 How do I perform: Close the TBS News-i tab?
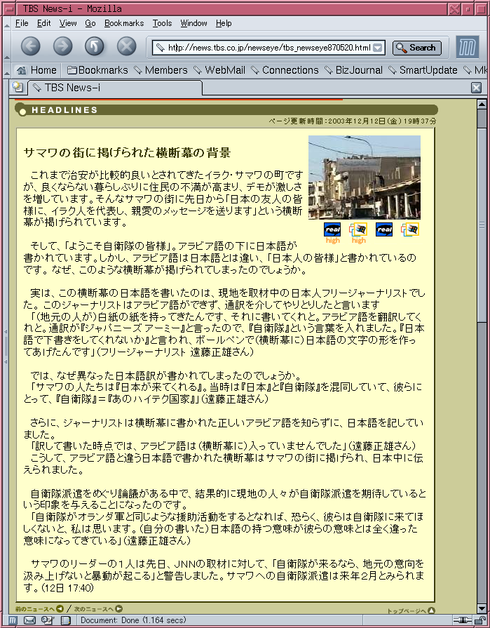click(476, 88)
